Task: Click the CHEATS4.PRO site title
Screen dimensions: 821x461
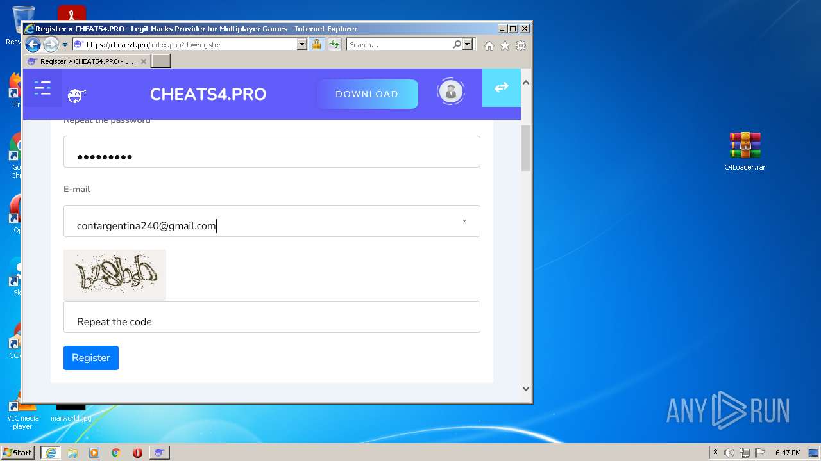Action: [x=208, y=94]
